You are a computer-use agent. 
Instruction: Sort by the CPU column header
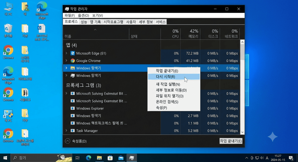[171, 34]
